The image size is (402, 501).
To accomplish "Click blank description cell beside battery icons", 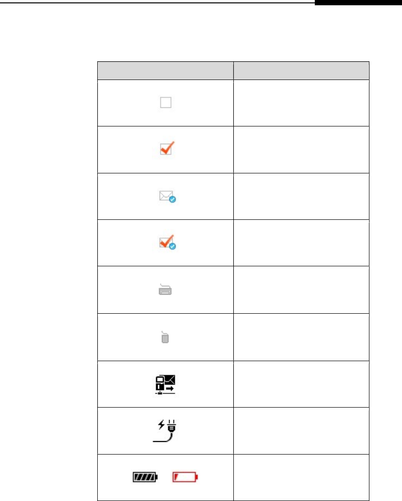I will click(301, 477).
